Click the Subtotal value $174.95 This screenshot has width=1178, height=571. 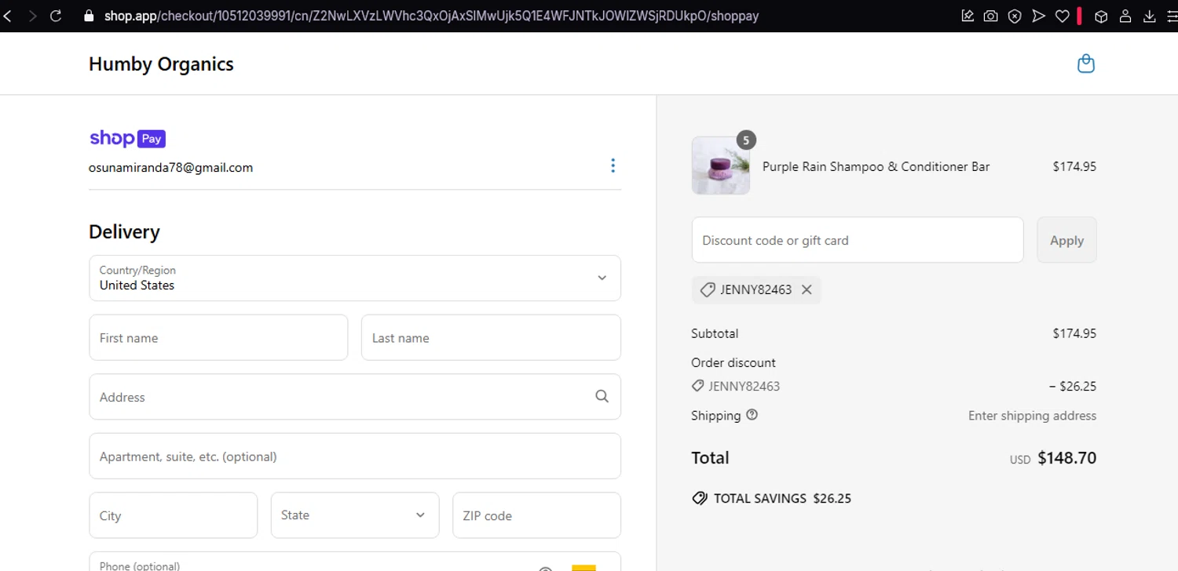[1074, 333]
